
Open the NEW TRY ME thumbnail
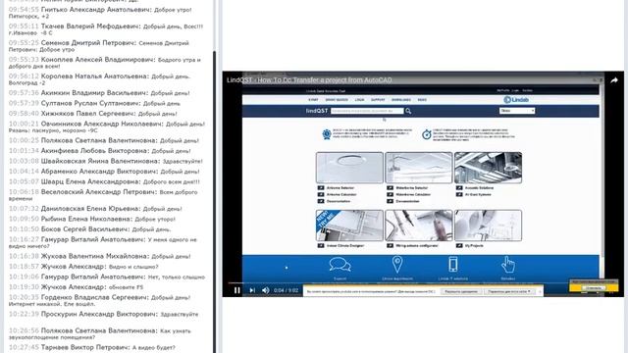tap(349, 226)
